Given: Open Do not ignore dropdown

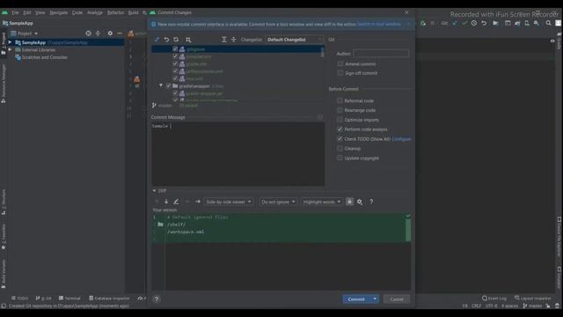Looking at the screenshot, I should click(x=278, y=202).
